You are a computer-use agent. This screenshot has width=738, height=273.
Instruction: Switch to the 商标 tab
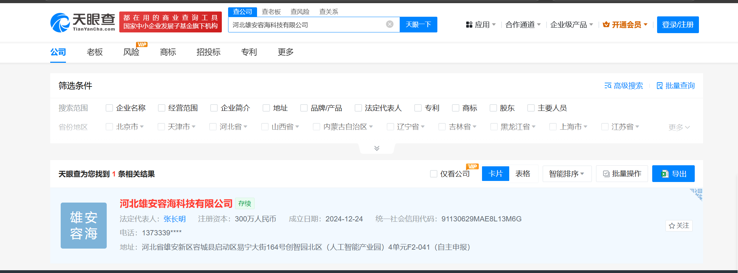(x=168, y=52)
